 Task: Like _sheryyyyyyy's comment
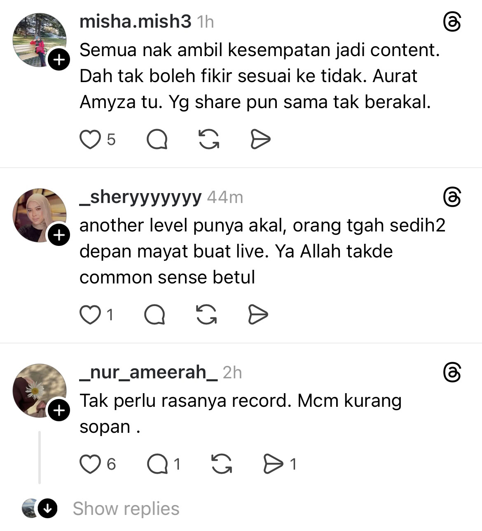[x=90, y=315]
